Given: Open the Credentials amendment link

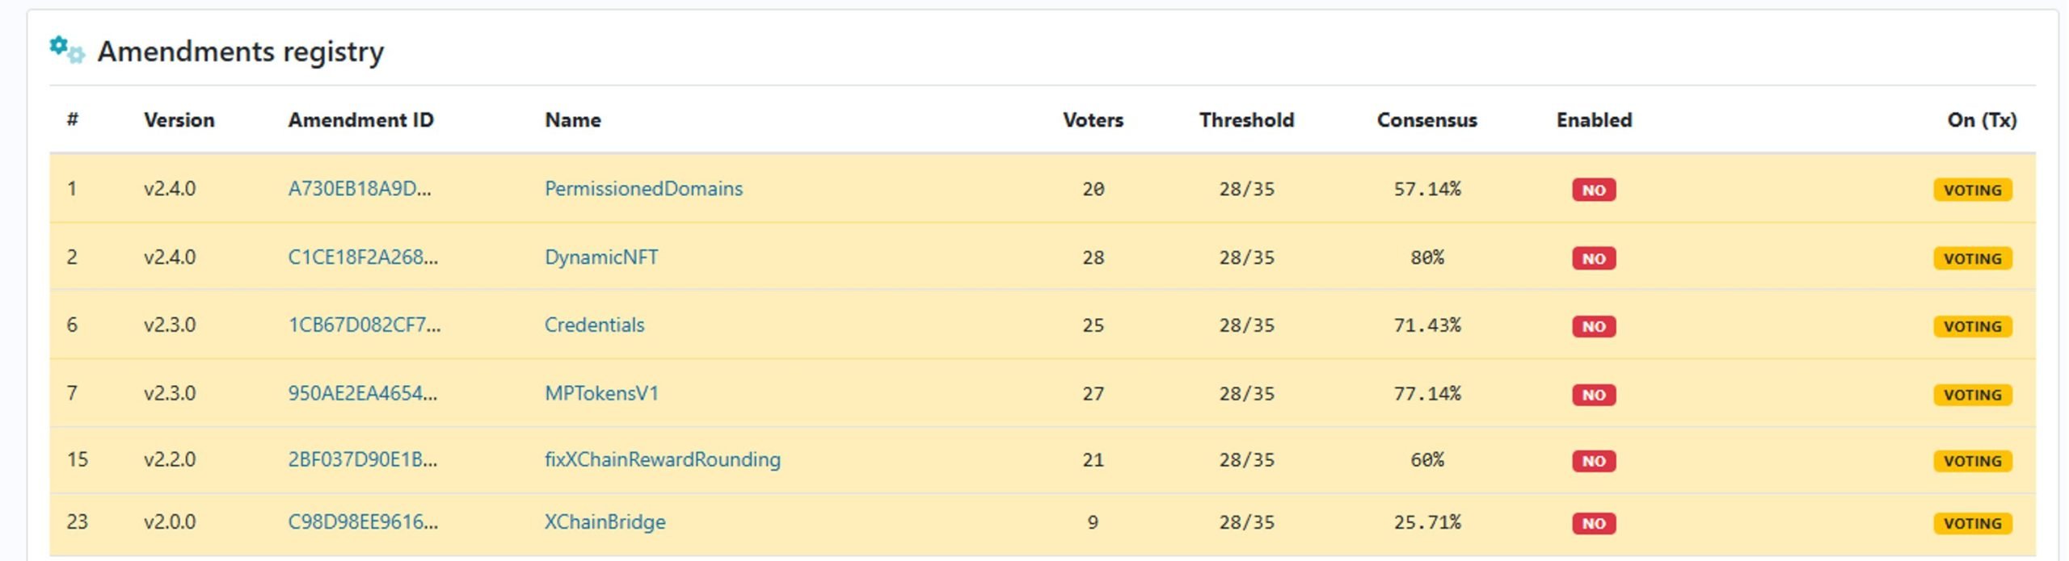Looking at the screenshot, I should (594, 325).
